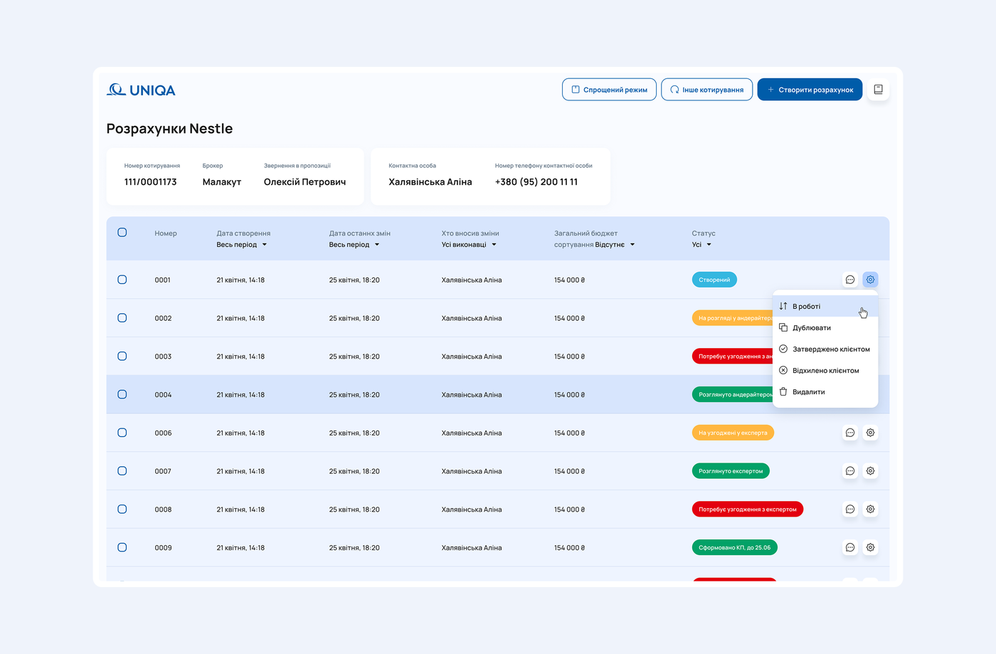Image resolution: width=996 pixels, height=654 pixels.
Task: Open comments for row 0006
Action: [x=849, y=433]
